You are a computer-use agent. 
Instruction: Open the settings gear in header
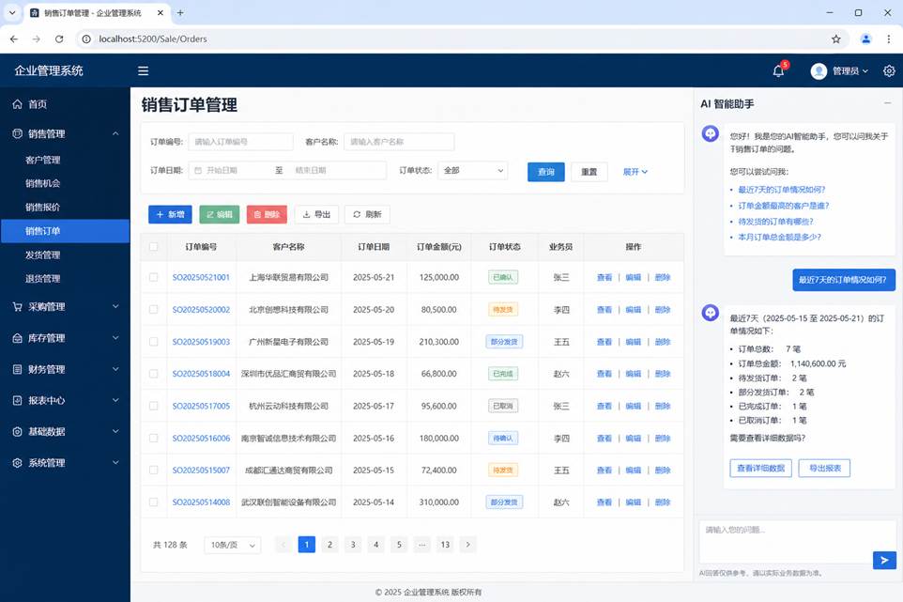click(x=889, y=70)
